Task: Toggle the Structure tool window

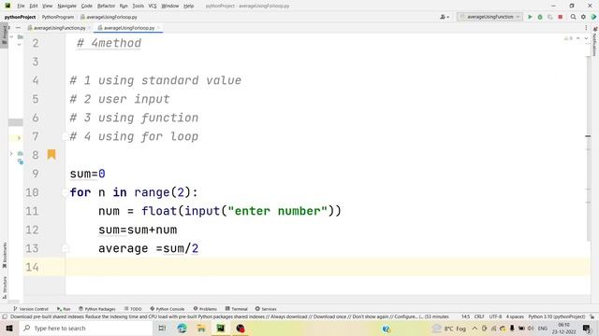Action: click(x=4, y=287)
